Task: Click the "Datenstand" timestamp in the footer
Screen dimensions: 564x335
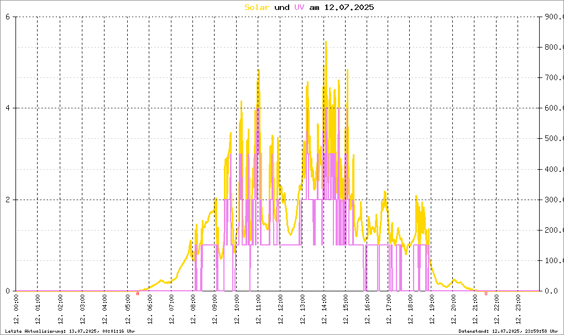Action: [508, 331]
